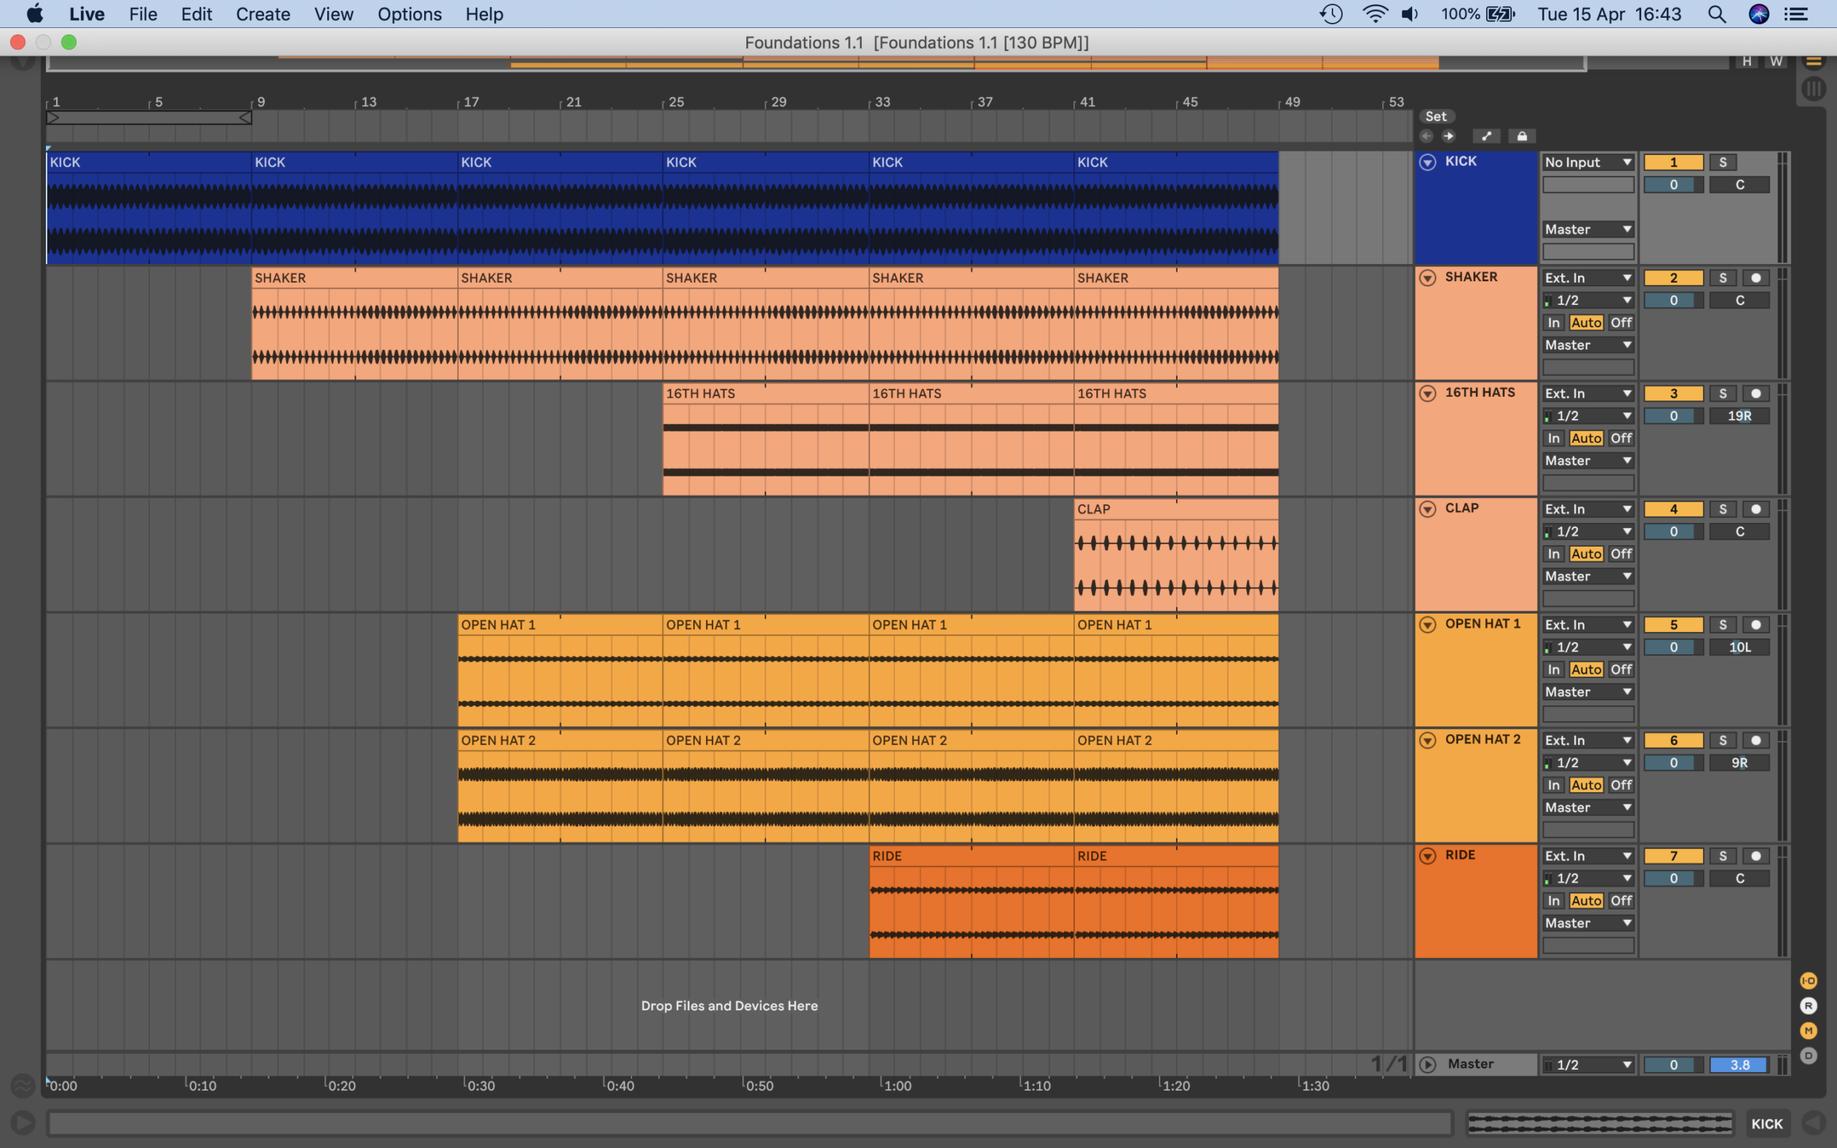This screenshot has height=1148, width=1837.
Task: Arm the CLAP track for recording
Action: [1756, 509]
